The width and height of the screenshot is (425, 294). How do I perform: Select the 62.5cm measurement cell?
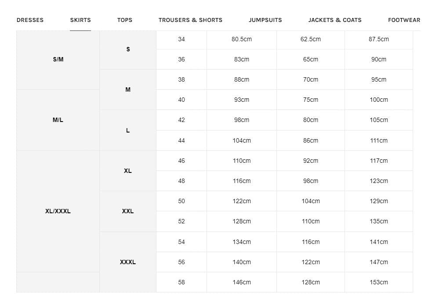(311, 39)
